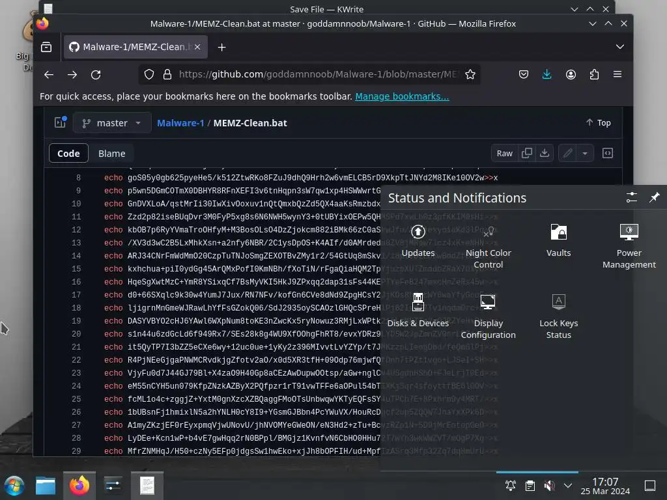Open Disks & Devices
The image size is (667, 500).
coord(418,311)
